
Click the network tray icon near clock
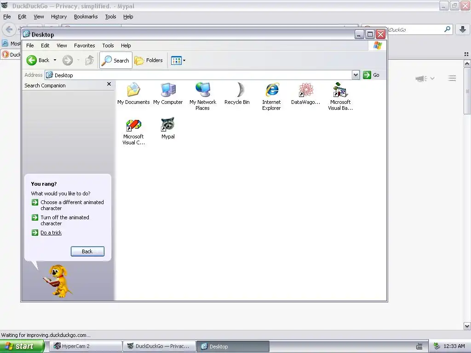(x=437, y=346)
